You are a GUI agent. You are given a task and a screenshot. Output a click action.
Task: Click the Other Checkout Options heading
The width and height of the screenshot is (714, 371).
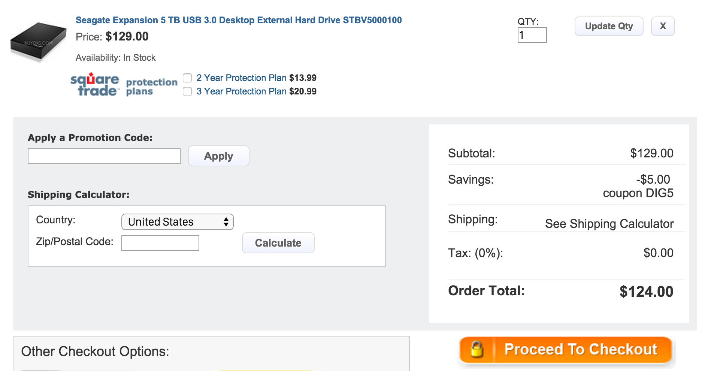[x=95, y=352]
